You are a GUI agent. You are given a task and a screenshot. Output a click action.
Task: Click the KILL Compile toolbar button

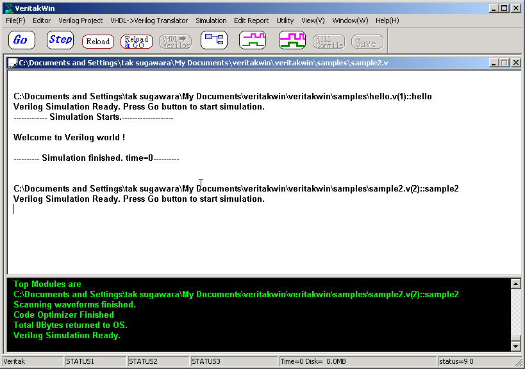coord(329,42)
